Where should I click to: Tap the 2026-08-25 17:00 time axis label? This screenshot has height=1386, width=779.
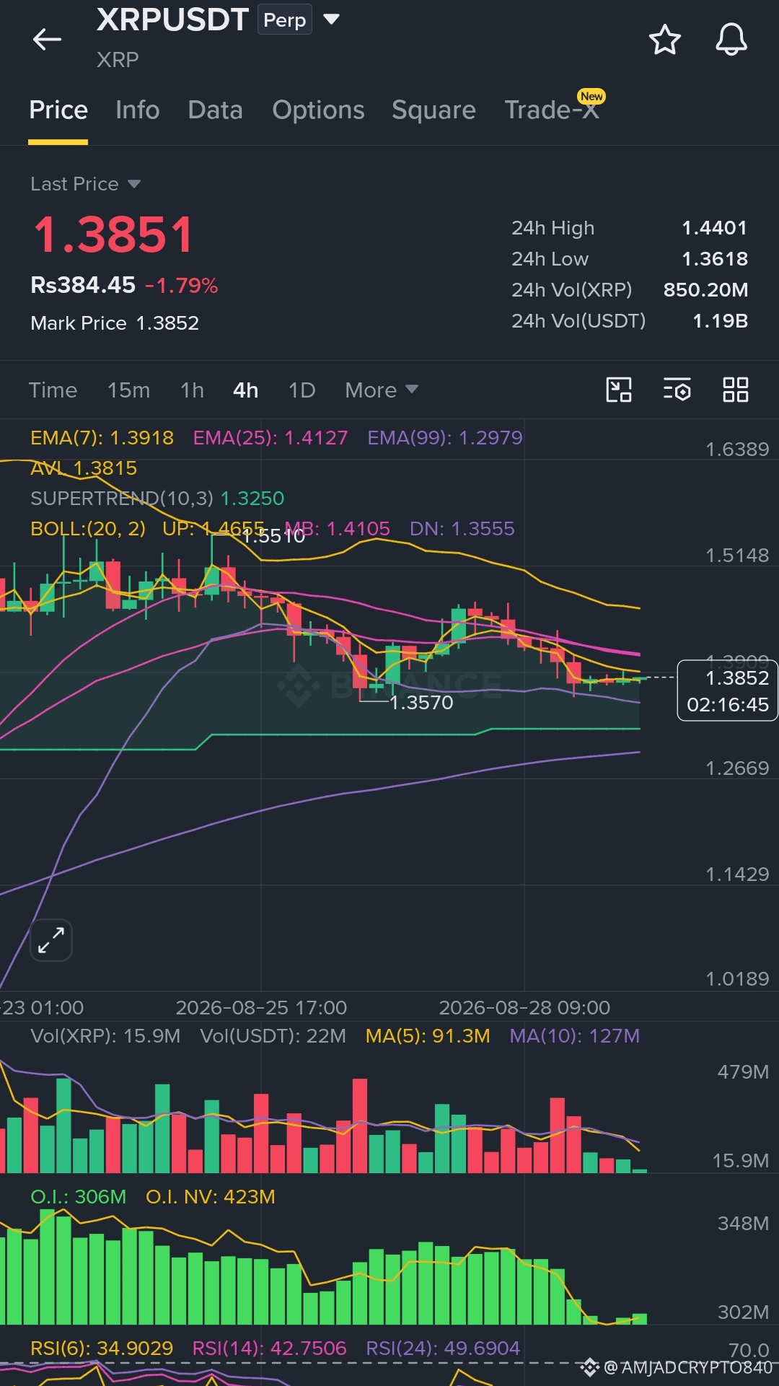click(x=261, y=1008)
